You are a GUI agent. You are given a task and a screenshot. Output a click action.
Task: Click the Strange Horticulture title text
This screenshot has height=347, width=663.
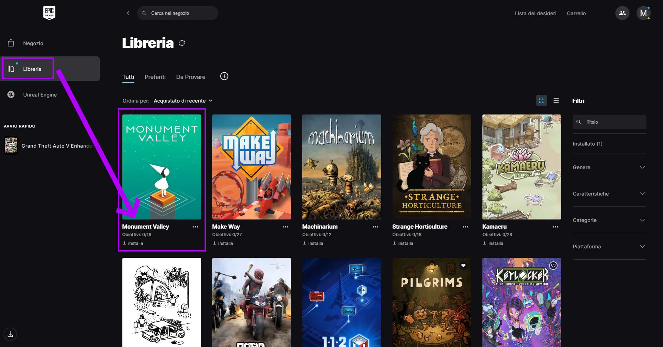[420, 227]
